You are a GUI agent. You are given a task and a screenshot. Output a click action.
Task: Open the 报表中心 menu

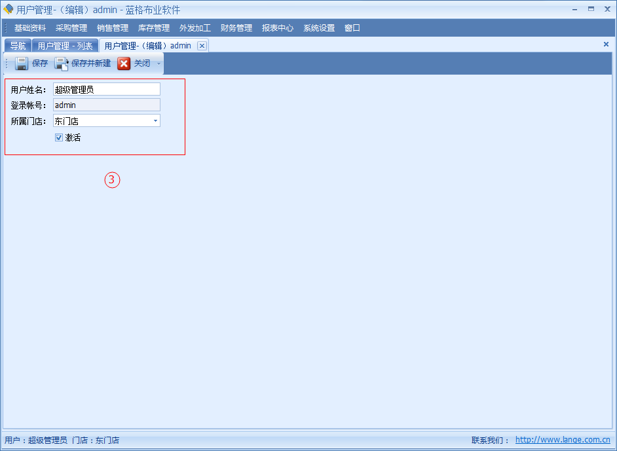278,28
